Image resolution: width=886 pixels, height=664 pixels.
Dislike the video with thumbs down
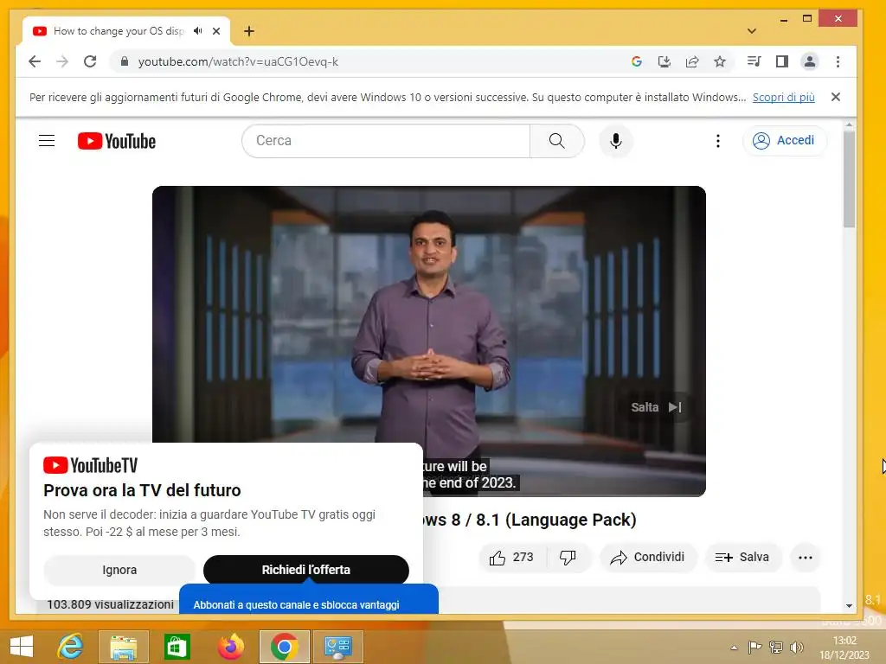point(568,558)
